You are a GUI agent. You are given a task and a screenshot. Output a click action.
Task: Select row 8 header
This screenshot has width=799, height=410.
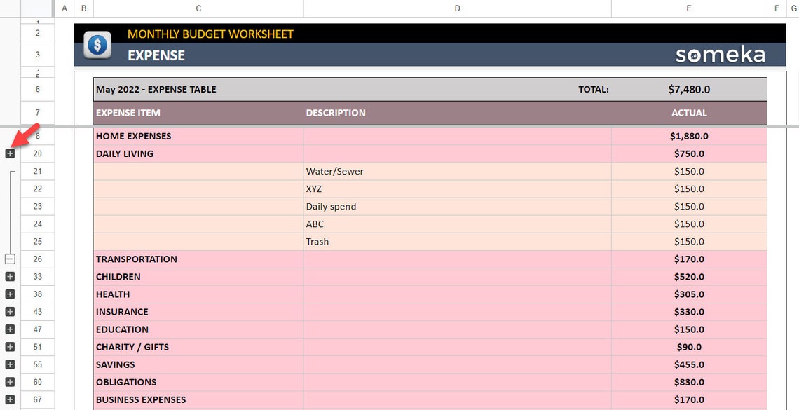point(38,136)
